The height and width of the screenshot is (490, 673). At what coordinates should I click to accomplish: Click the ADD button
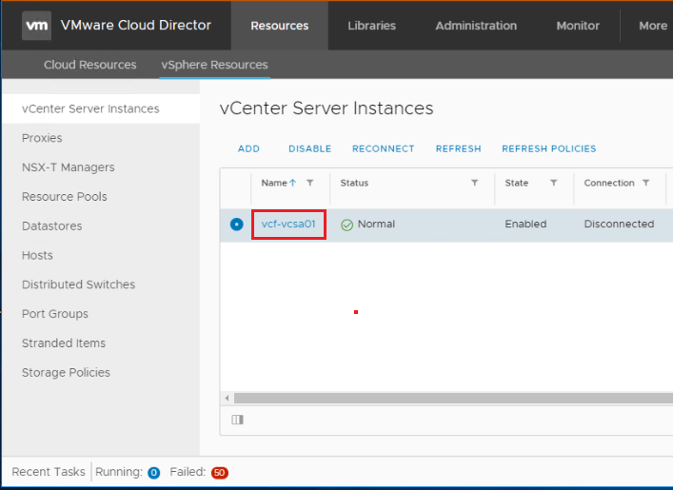[248, 148]
